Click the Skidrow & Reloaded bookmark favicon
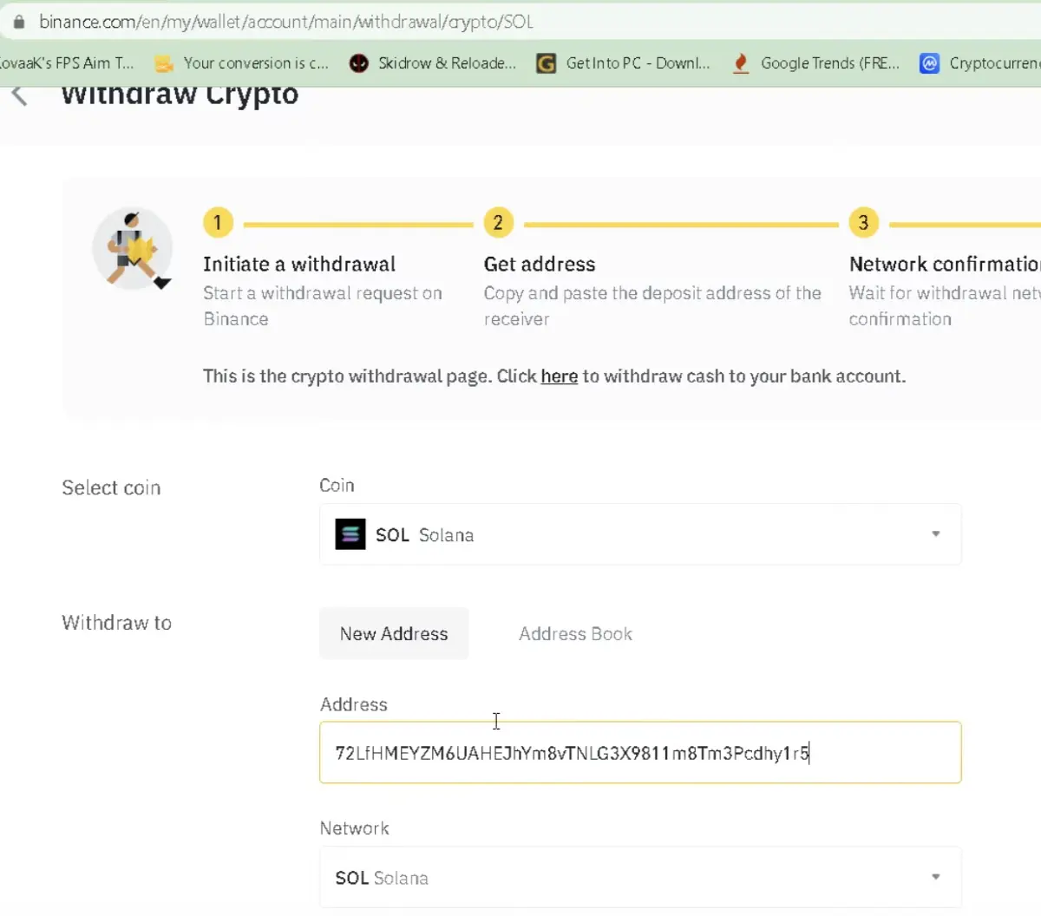 [358, 63]
